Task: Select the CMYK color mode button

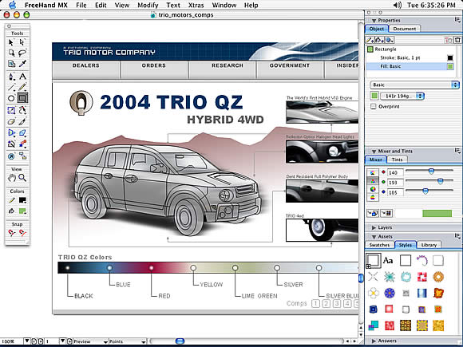Action: [x=373, y=172]
